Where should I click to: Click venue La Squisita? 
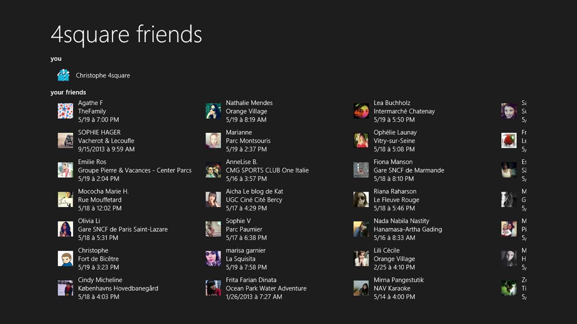click(240, 259)
